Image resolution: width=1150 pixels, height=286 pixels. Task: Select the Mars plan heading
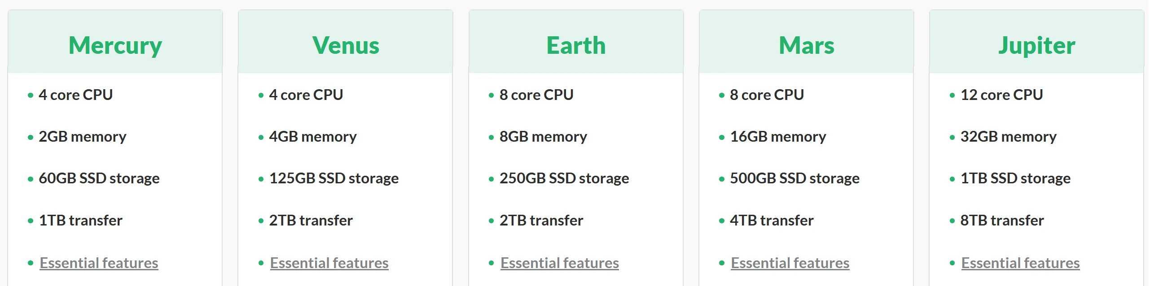pyautogui.click(x=807, y=45)
